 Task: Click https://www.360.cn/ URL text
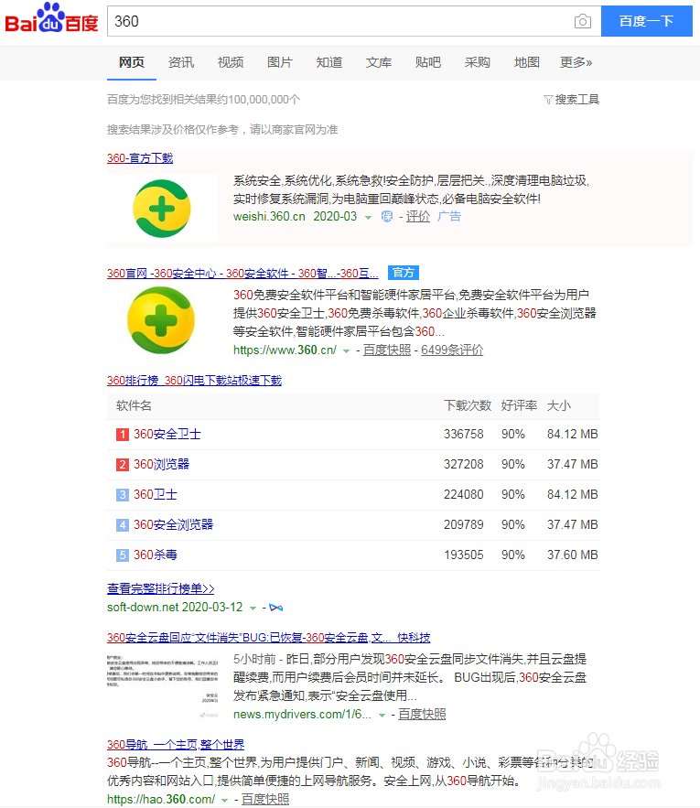click(285, 350)
